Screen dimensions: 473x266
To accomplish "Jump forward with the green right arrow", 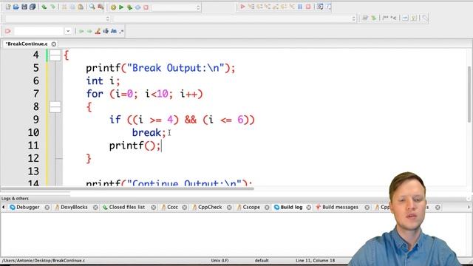I will pos(89,31).
